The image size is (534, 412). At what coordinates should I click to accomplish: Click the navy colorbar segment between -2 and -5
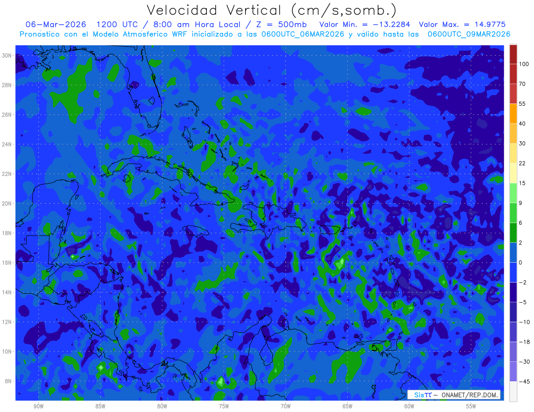[x=513, y=292]
